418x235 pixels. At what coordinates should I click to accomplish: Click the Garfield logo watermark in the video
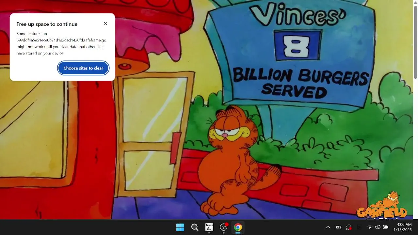[x=382, y=205]
